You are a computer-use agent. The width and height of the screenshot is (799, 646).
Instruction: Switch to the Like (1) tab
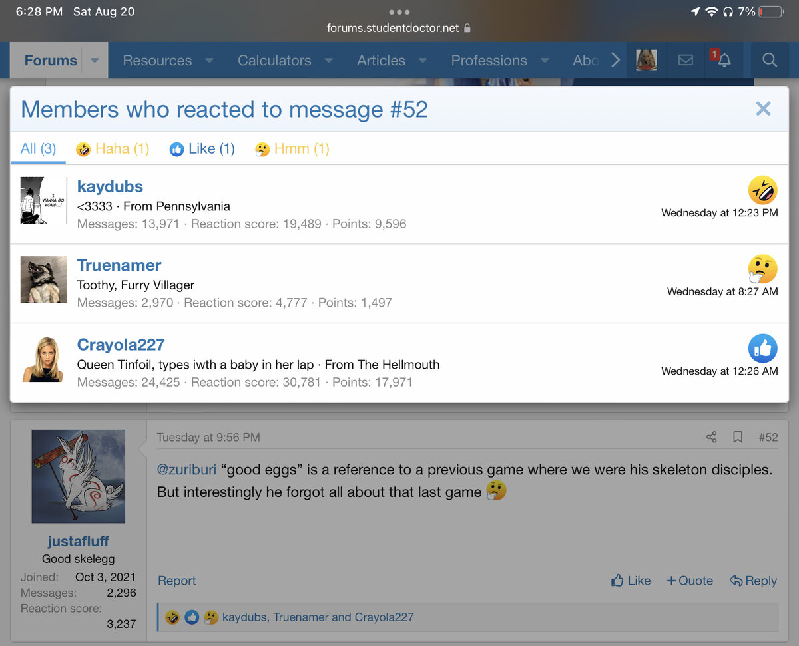tap(202, 148)
